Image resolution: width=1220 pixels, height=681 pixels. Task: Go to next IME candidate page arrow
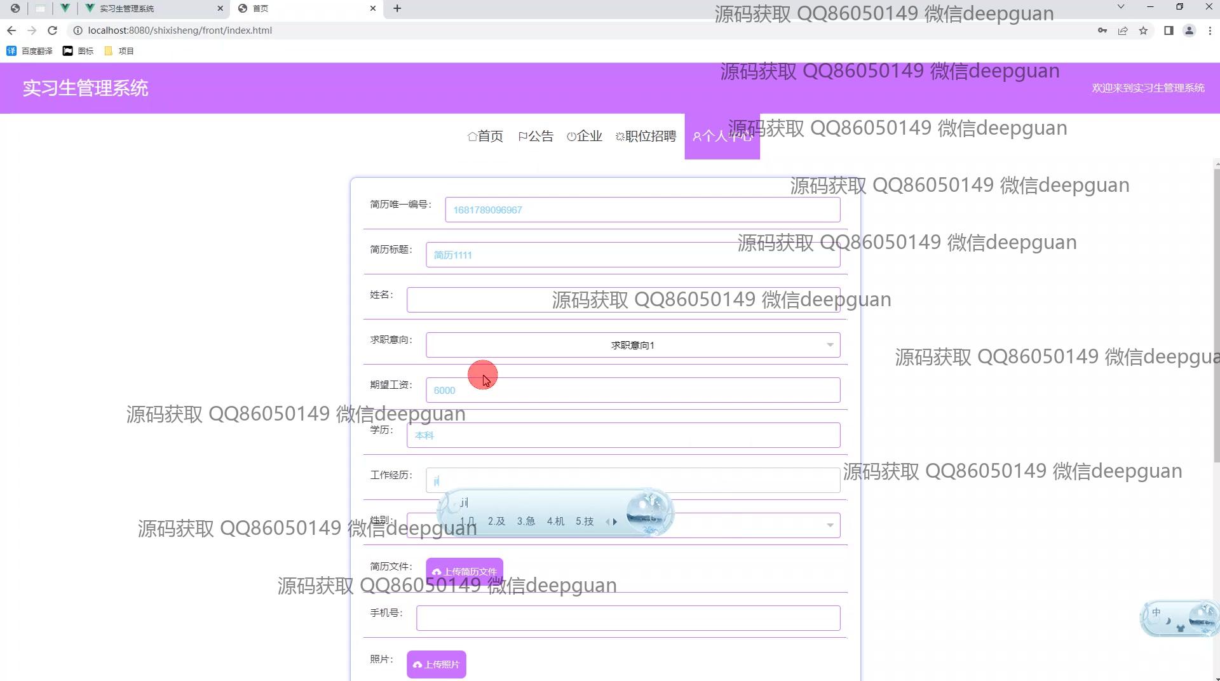[x=615, y=522]
